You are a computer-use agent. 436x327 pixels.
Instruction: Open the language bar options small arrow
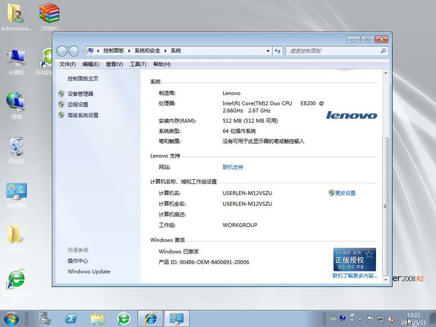click(352, 320)
